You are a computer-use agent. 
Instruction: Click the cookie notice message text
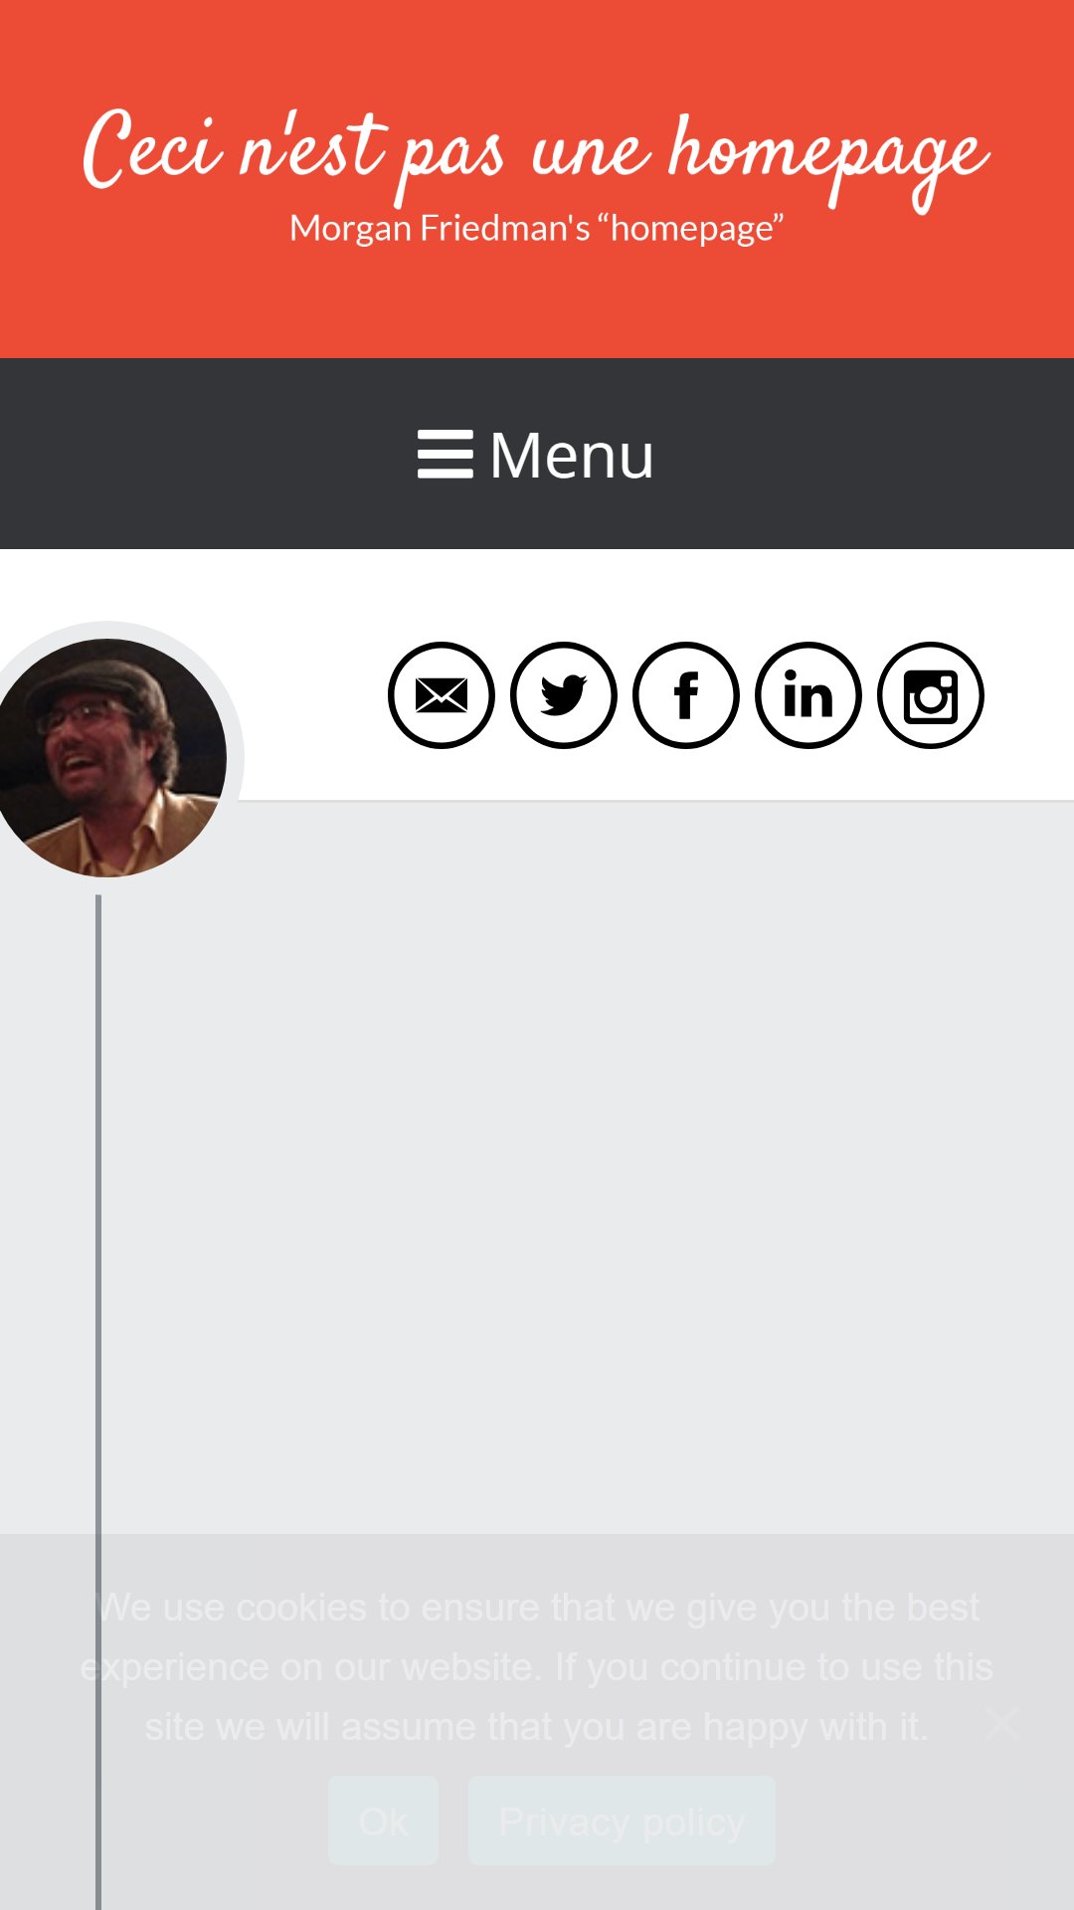pyautogui.click(x=537, y=1667)
